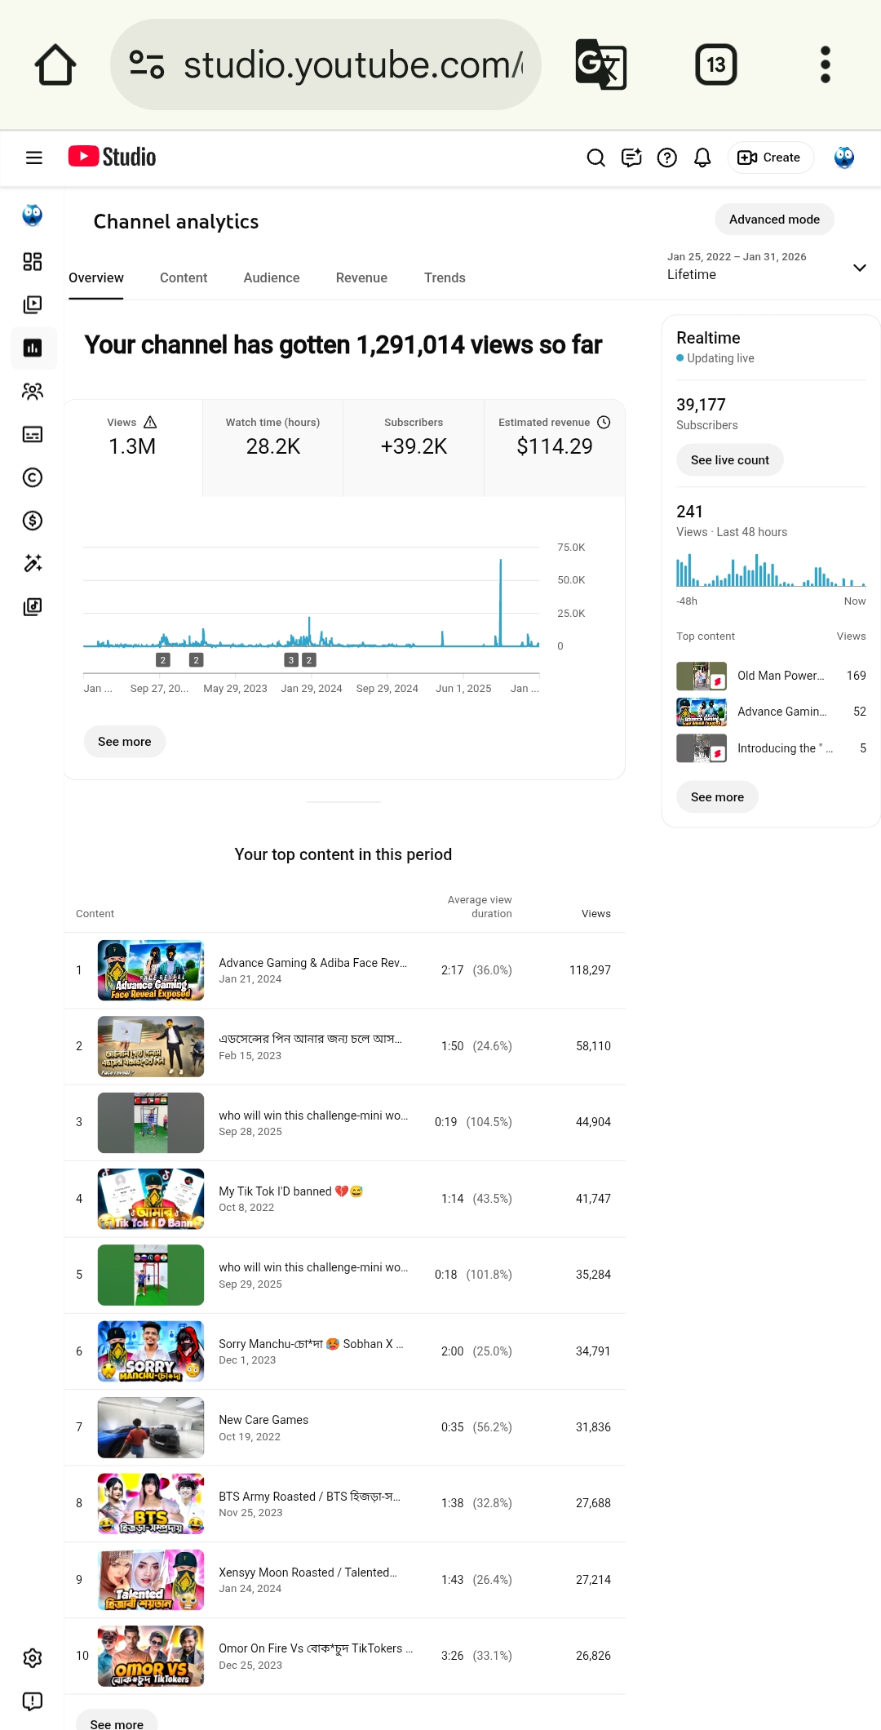Open Introducing the realtime content item

[771, 748]
